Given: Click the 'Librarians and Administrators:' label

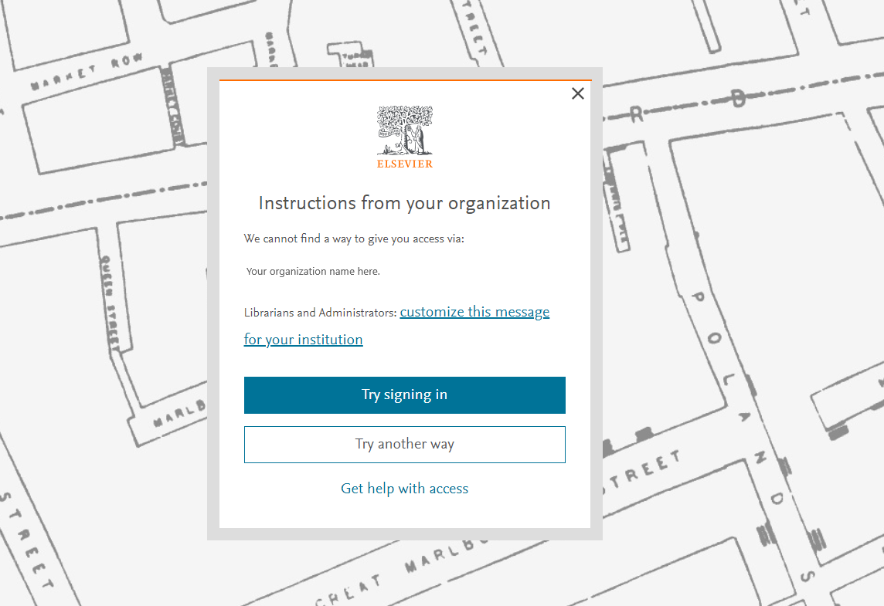Looking at the screenshot, I should pos(320,313).
